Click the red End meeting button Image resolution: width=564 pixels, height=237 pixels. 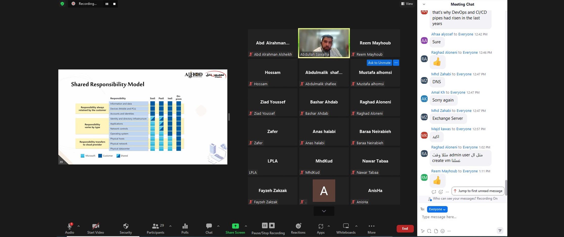(405, 228)
